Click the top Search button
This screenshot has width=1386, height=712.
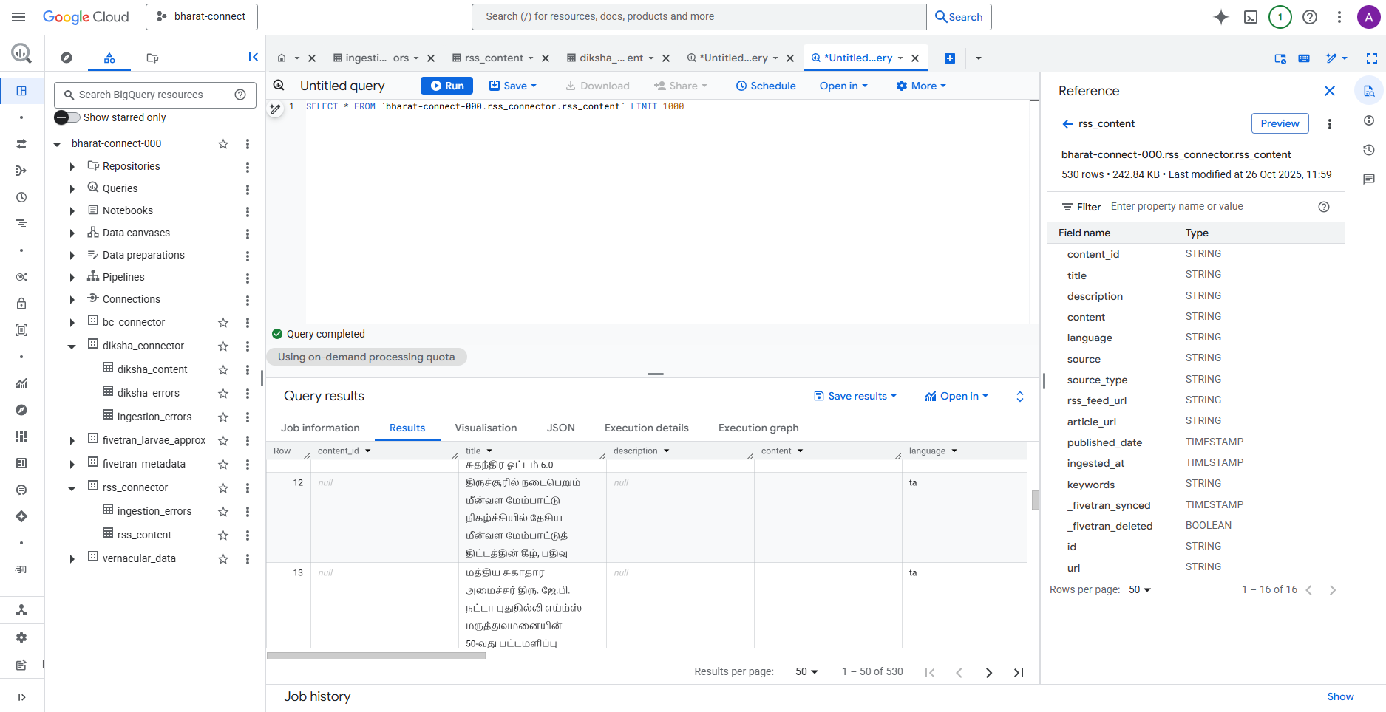tap(959, 17)
